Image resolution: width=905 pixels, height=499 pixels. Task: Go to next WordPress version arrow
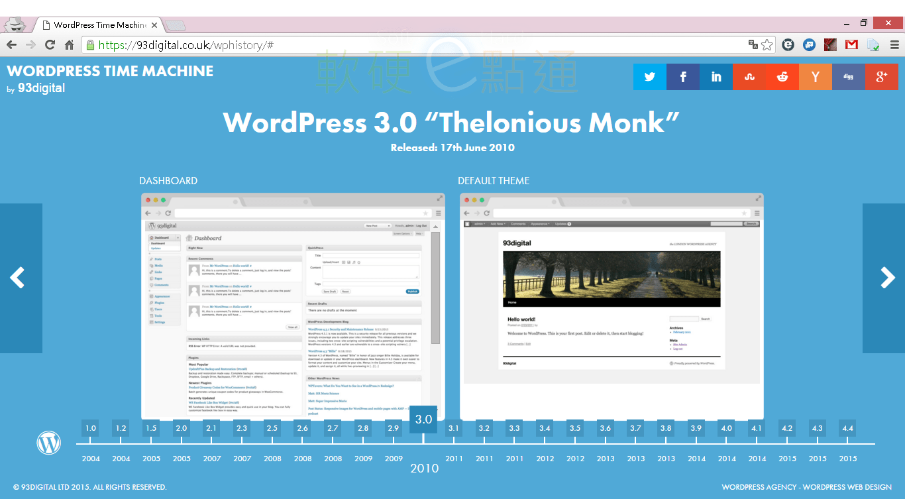pos(884,278)
